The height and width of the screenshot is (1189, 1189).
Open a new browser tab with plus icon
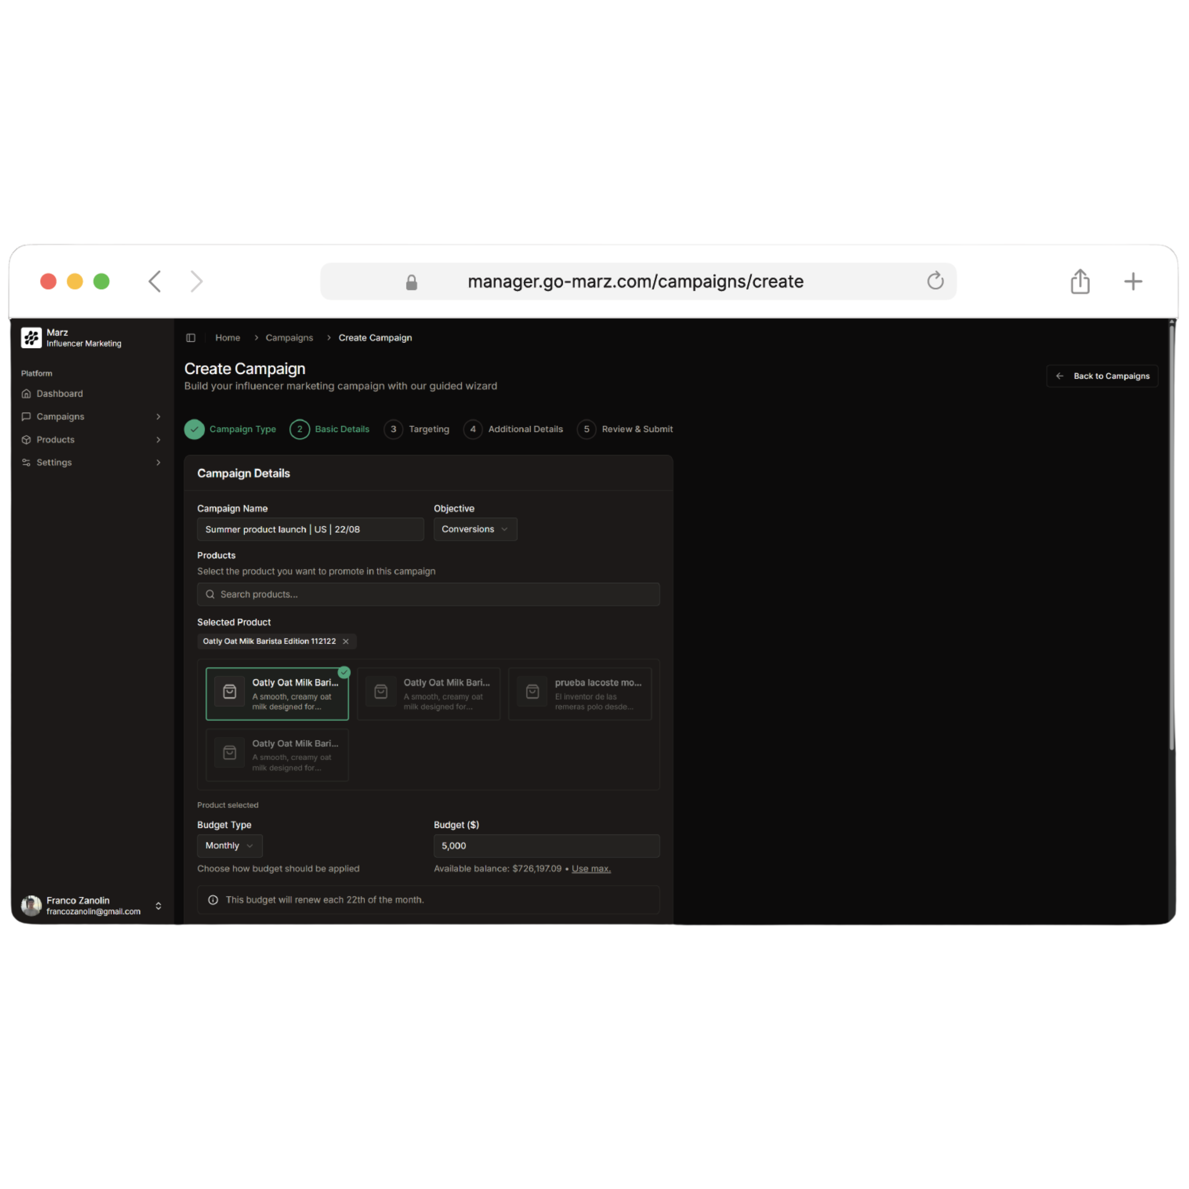click(x=1132, y=281)
